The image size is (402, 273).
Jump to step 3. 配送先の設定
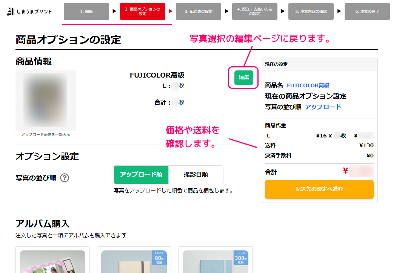pyautogui.click(x=199, y=12)
